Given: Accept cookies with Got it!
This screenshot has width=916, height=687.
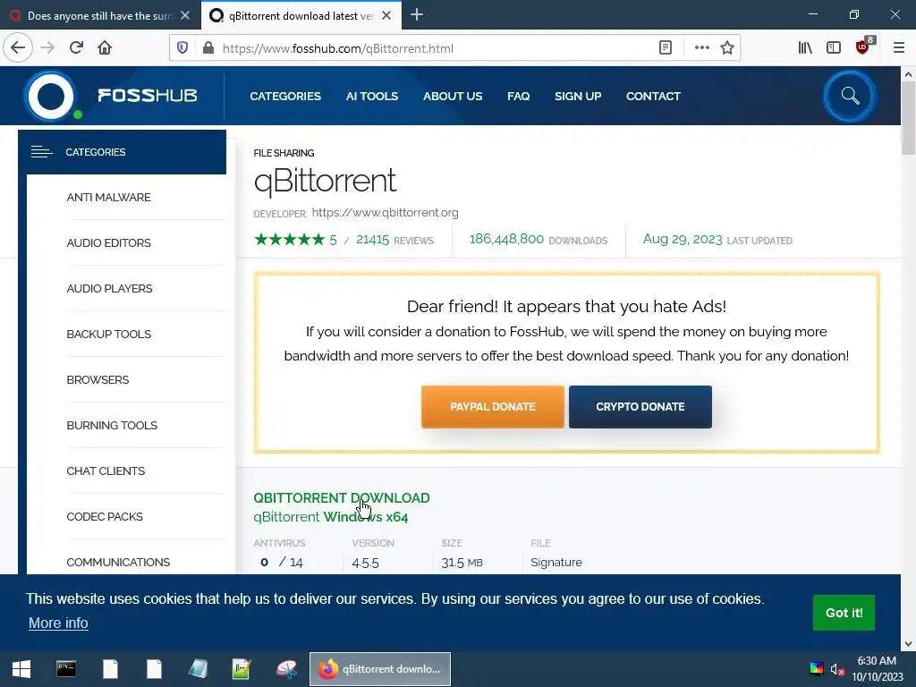Looking at the screenshot, I should point(844,612).
